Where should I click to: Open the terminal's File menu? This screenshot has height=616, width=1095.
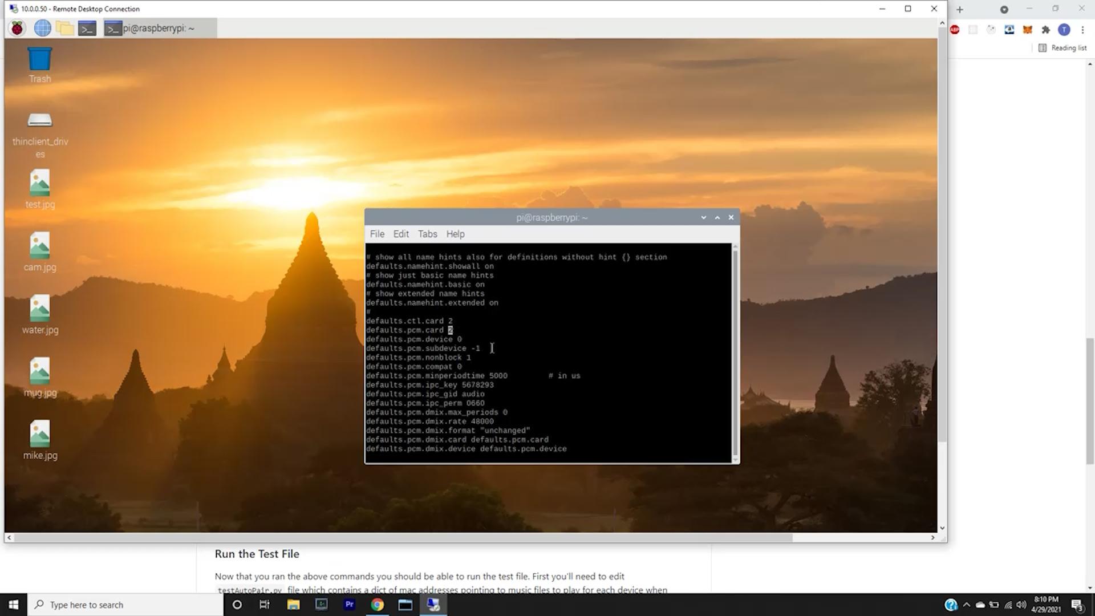click(x=377, y=234)
